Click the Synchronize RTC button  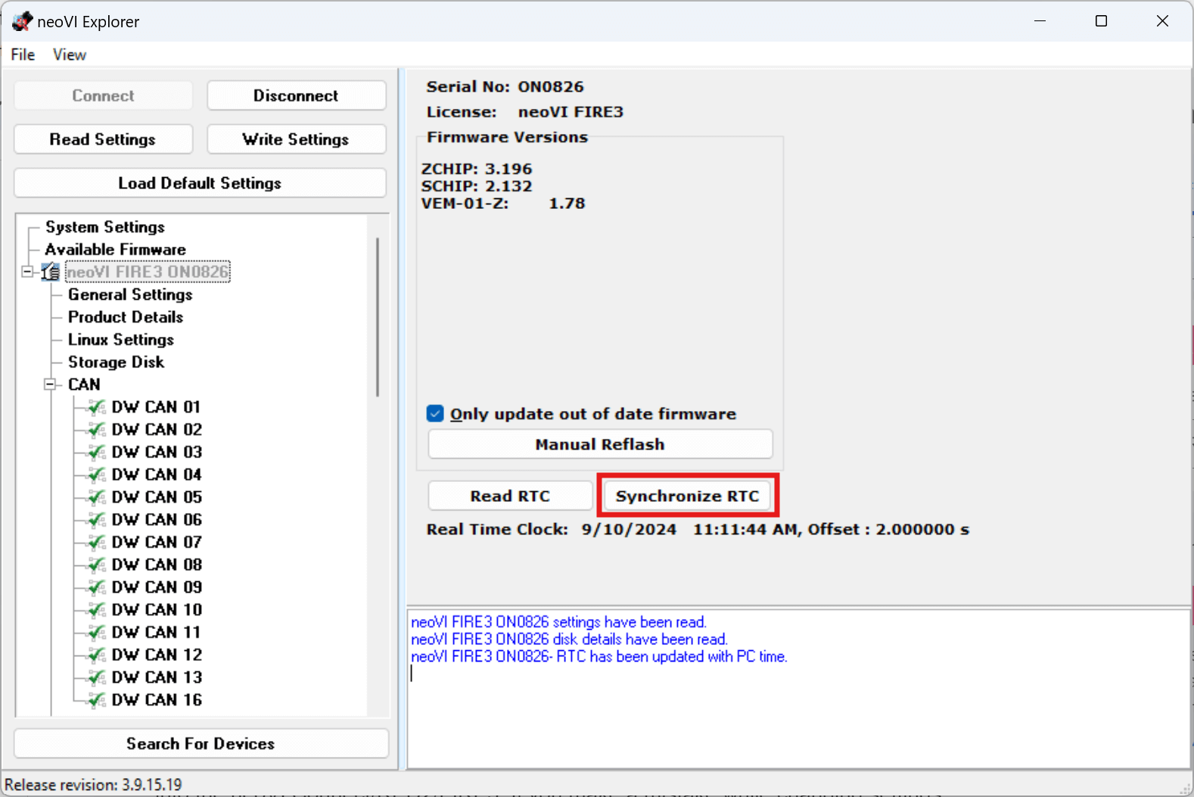tap(687, 496)
